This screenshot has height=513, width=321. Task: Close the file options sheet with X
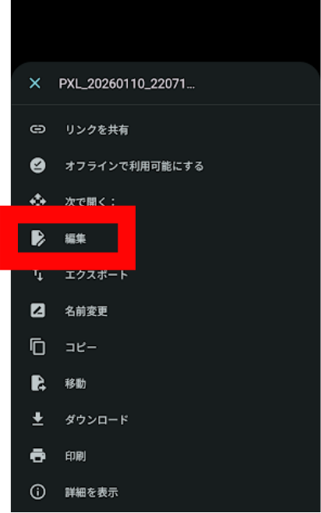35,83
